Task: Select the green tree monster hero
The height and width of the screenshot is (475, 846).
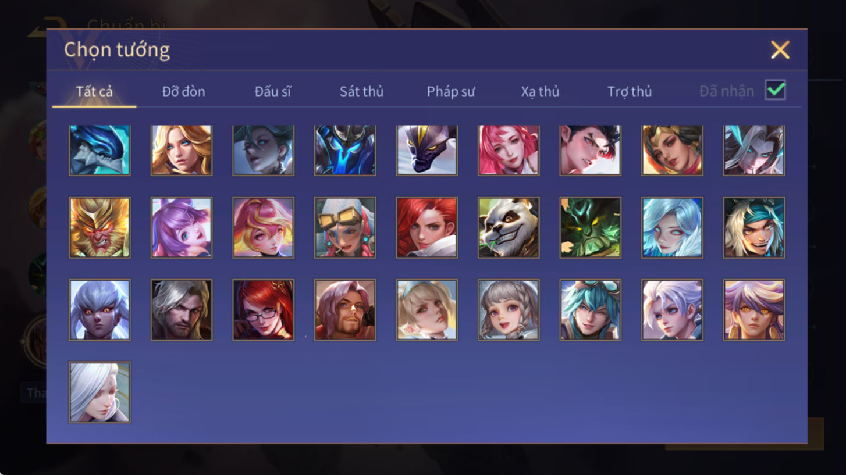Action: [x=591, y=227]
